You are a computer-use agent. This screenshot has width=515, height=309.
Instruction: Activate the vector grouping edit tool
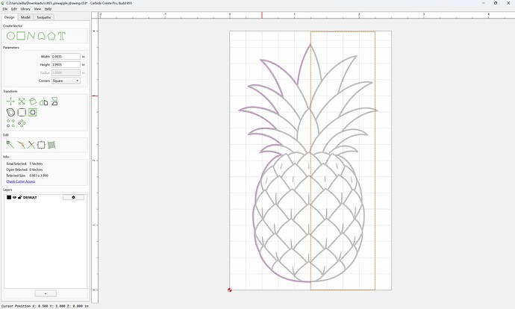pos(41,145)
